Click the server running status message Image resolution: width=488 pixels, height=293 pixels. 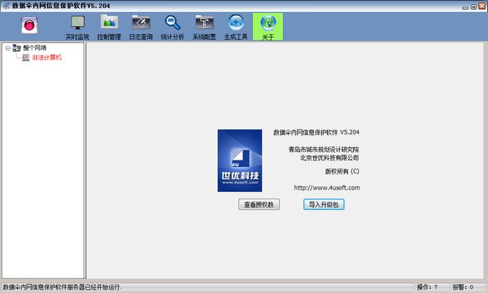62,287
